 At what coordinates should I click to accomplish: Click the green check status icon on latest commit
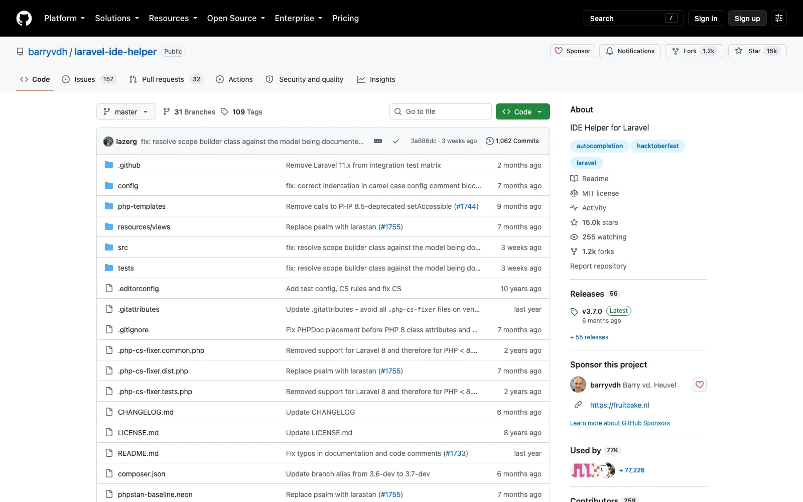pos(396,142)
